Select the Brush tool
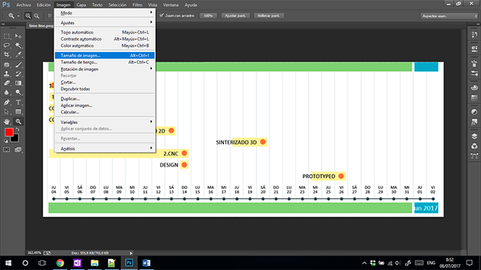The height and width of the screenshot is (270, 481). pyautogui.click(x=19, y=64)
